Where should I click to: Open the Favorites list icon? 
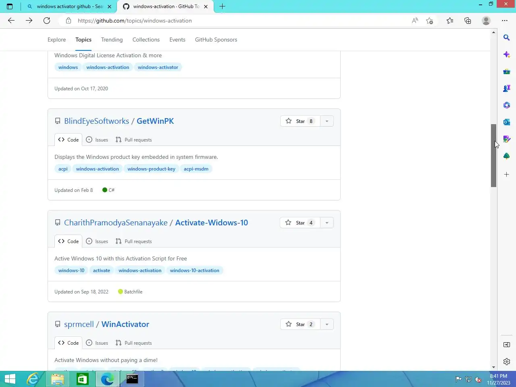[450, 21]
